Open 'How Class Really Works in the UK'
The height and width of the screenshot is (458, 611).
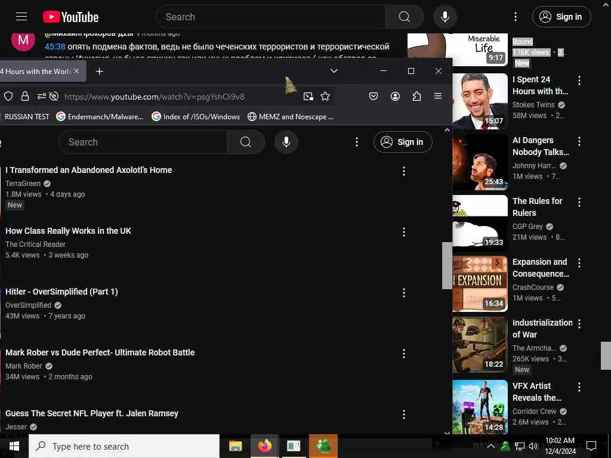click(68, 231)
